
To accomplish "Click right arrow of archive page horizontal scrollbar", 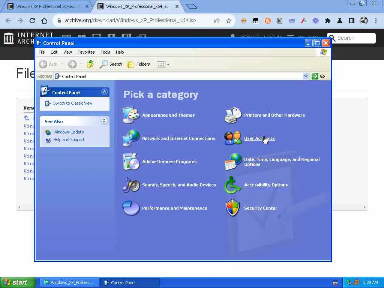I will coord(364,207).
